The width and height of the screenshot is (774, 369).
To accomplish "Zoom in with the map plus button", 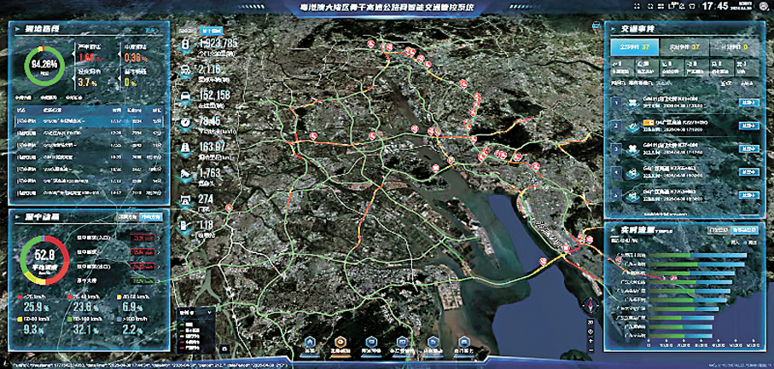I will tap(591, 340).
